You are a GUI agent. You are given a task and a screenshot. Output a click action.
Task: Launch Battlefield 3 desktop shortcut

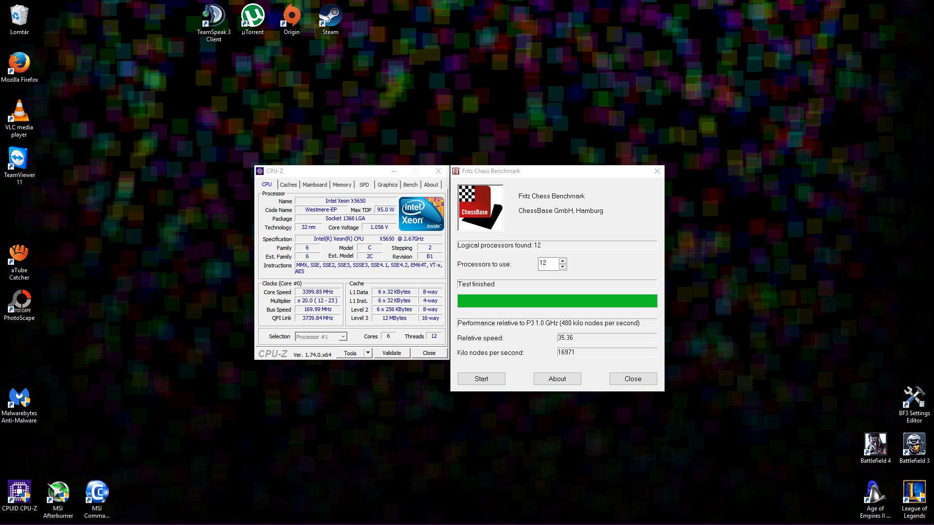tap(914, 448)
